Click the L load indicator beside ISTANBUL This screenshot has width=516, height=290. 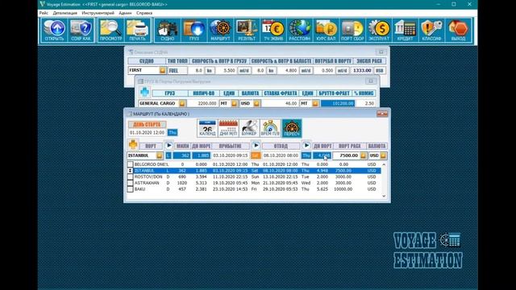pos(169,155)
